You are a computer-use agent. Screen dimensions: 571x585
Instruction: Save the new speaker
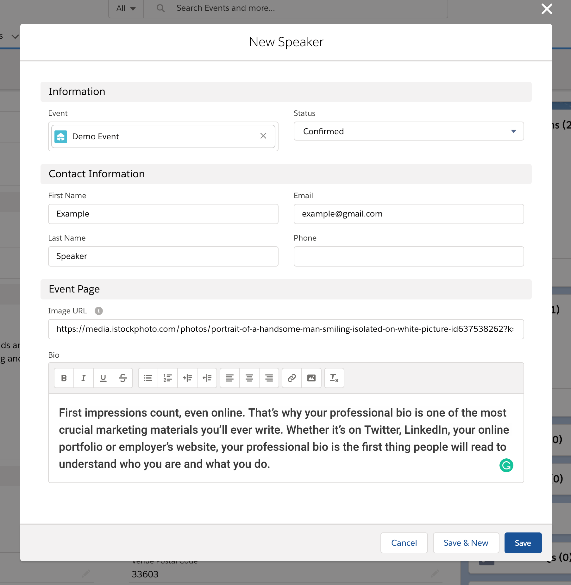tap(523, 543)
